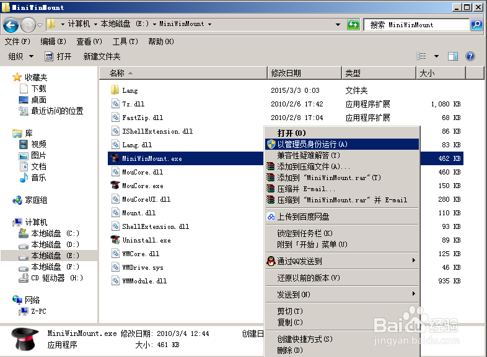Choose 锁定到任务栏(K) option
The height and width of the screenshot is (357, 487).
(342, 233)
